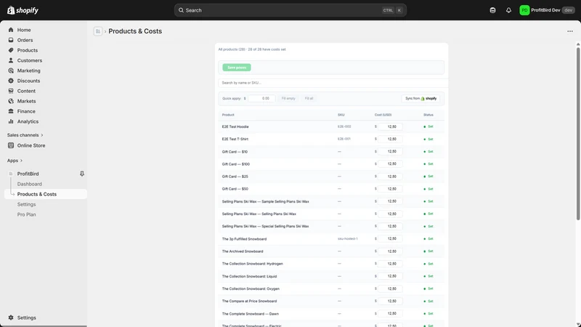Edit cost for Gift Card — $10
This screenshot has width=581, height=327.
pyautogui.click(x=390, y=151)
